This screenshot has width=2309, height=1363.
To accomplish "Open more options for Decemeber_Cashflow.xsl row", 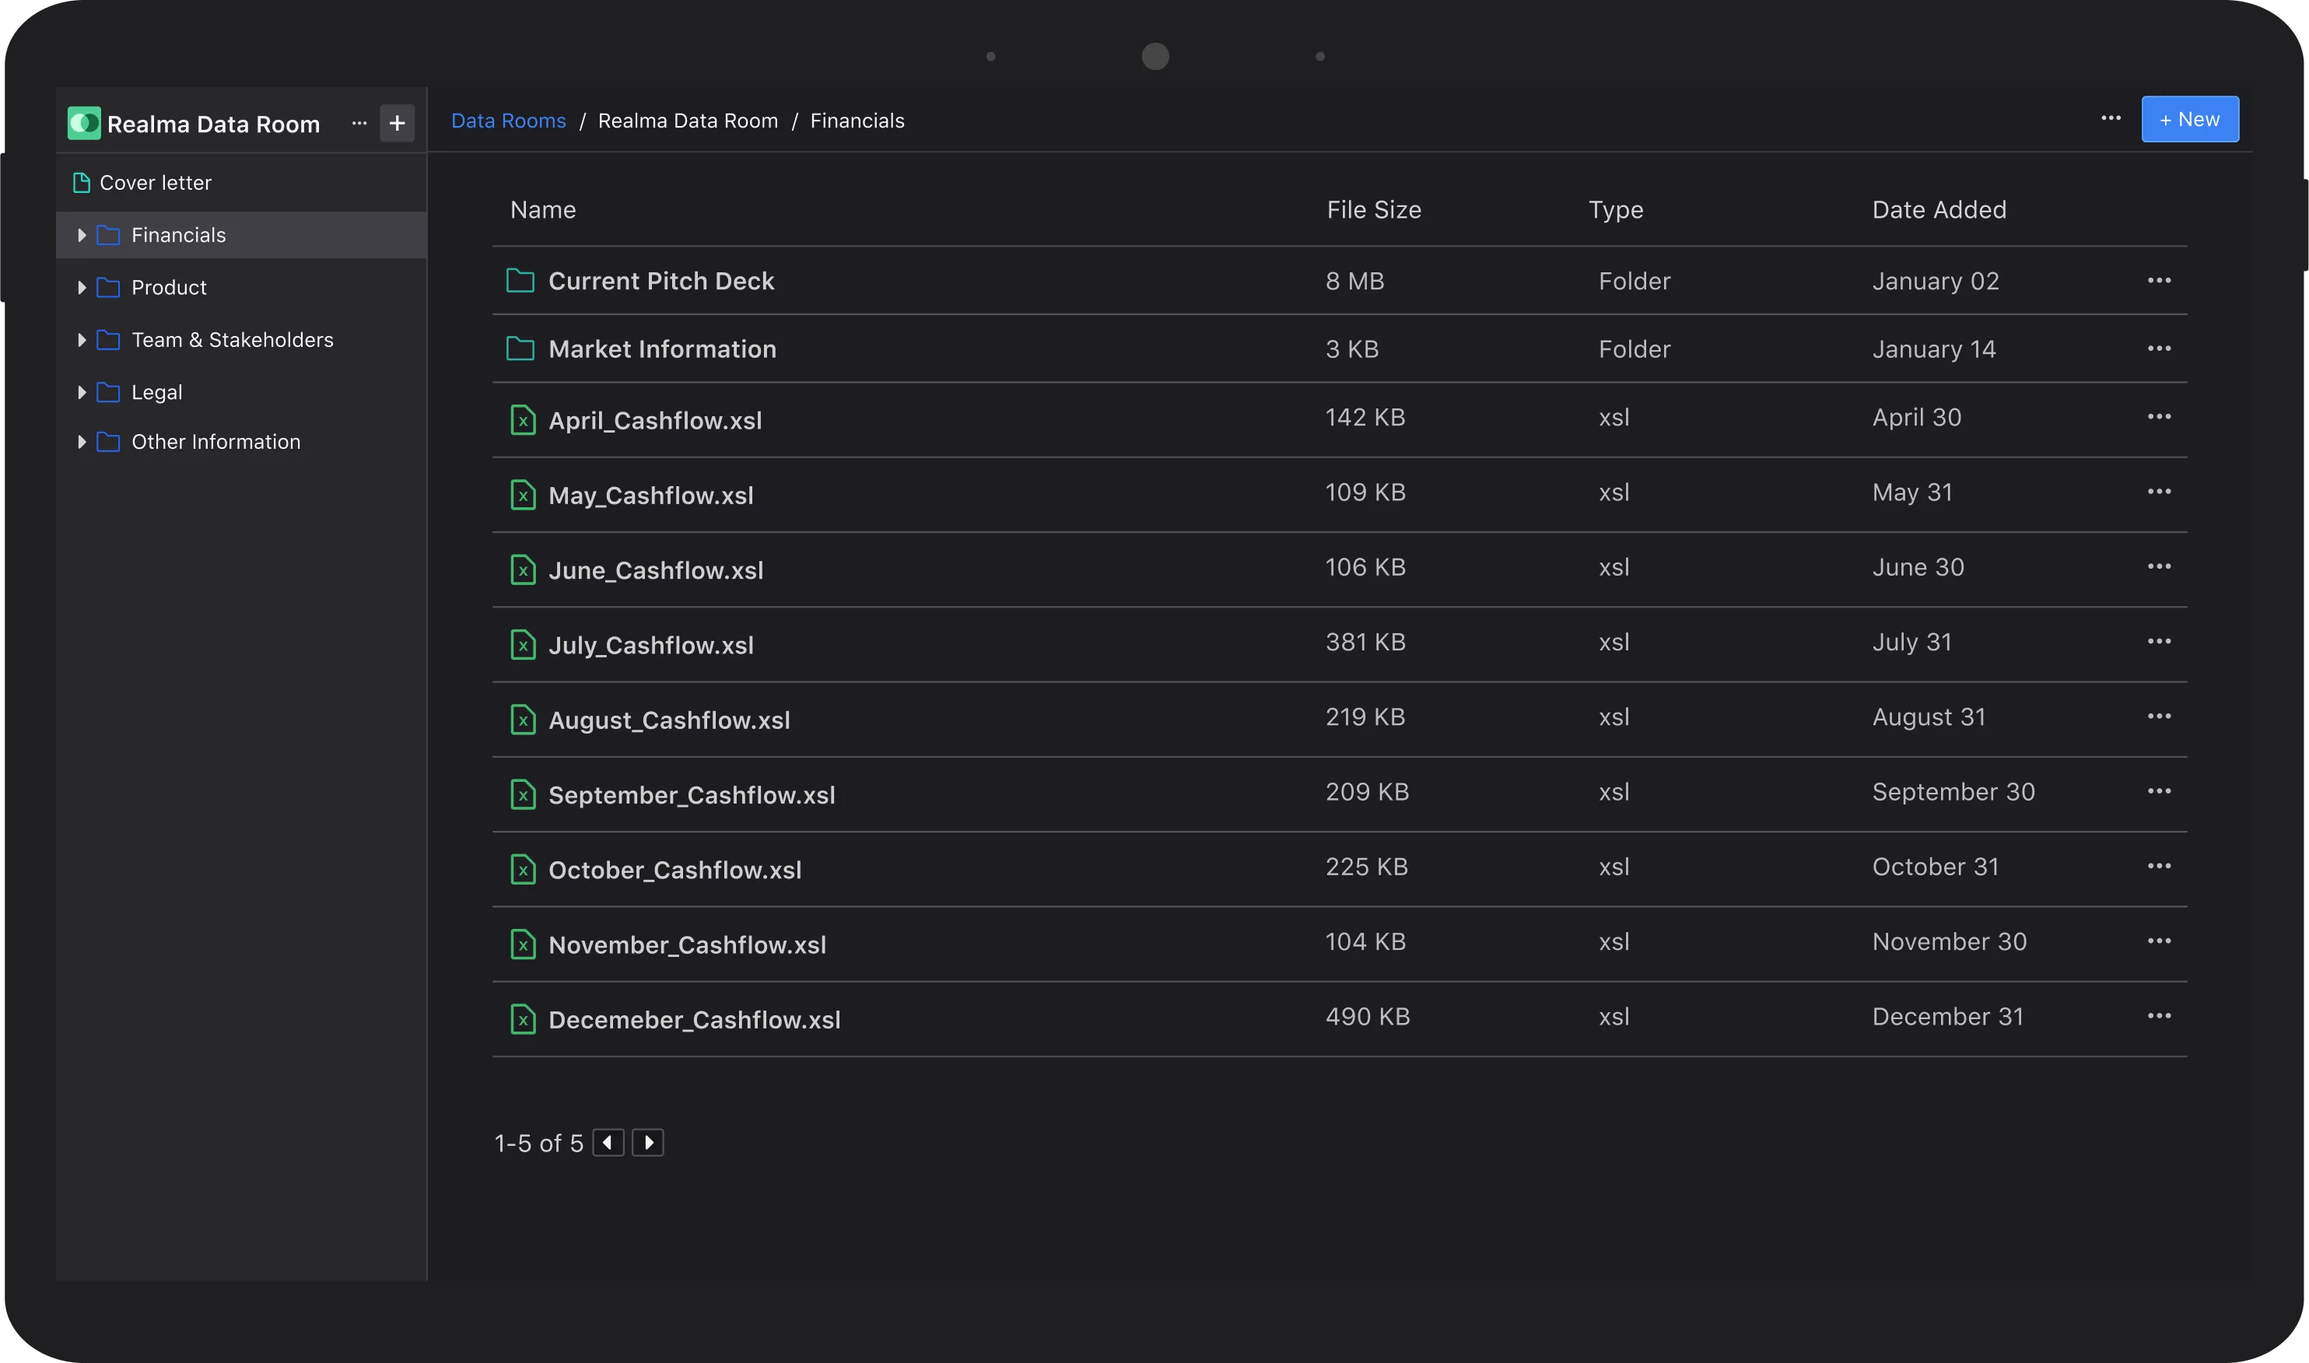I will 2158,1016.
